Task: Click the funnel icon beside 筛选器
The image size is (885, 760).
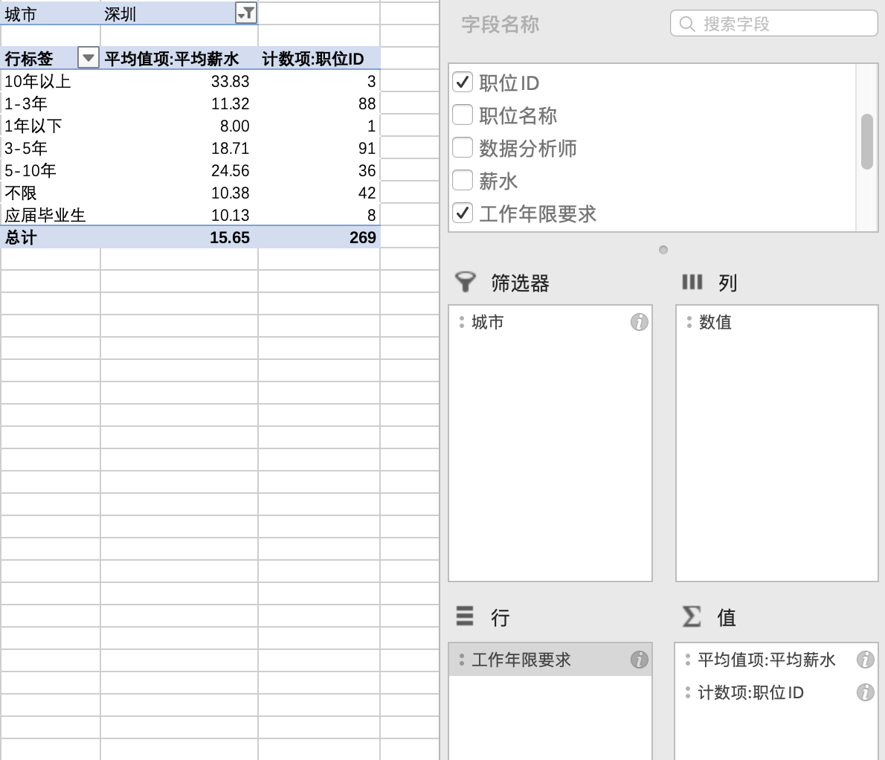Action: [x=466, y=283]
